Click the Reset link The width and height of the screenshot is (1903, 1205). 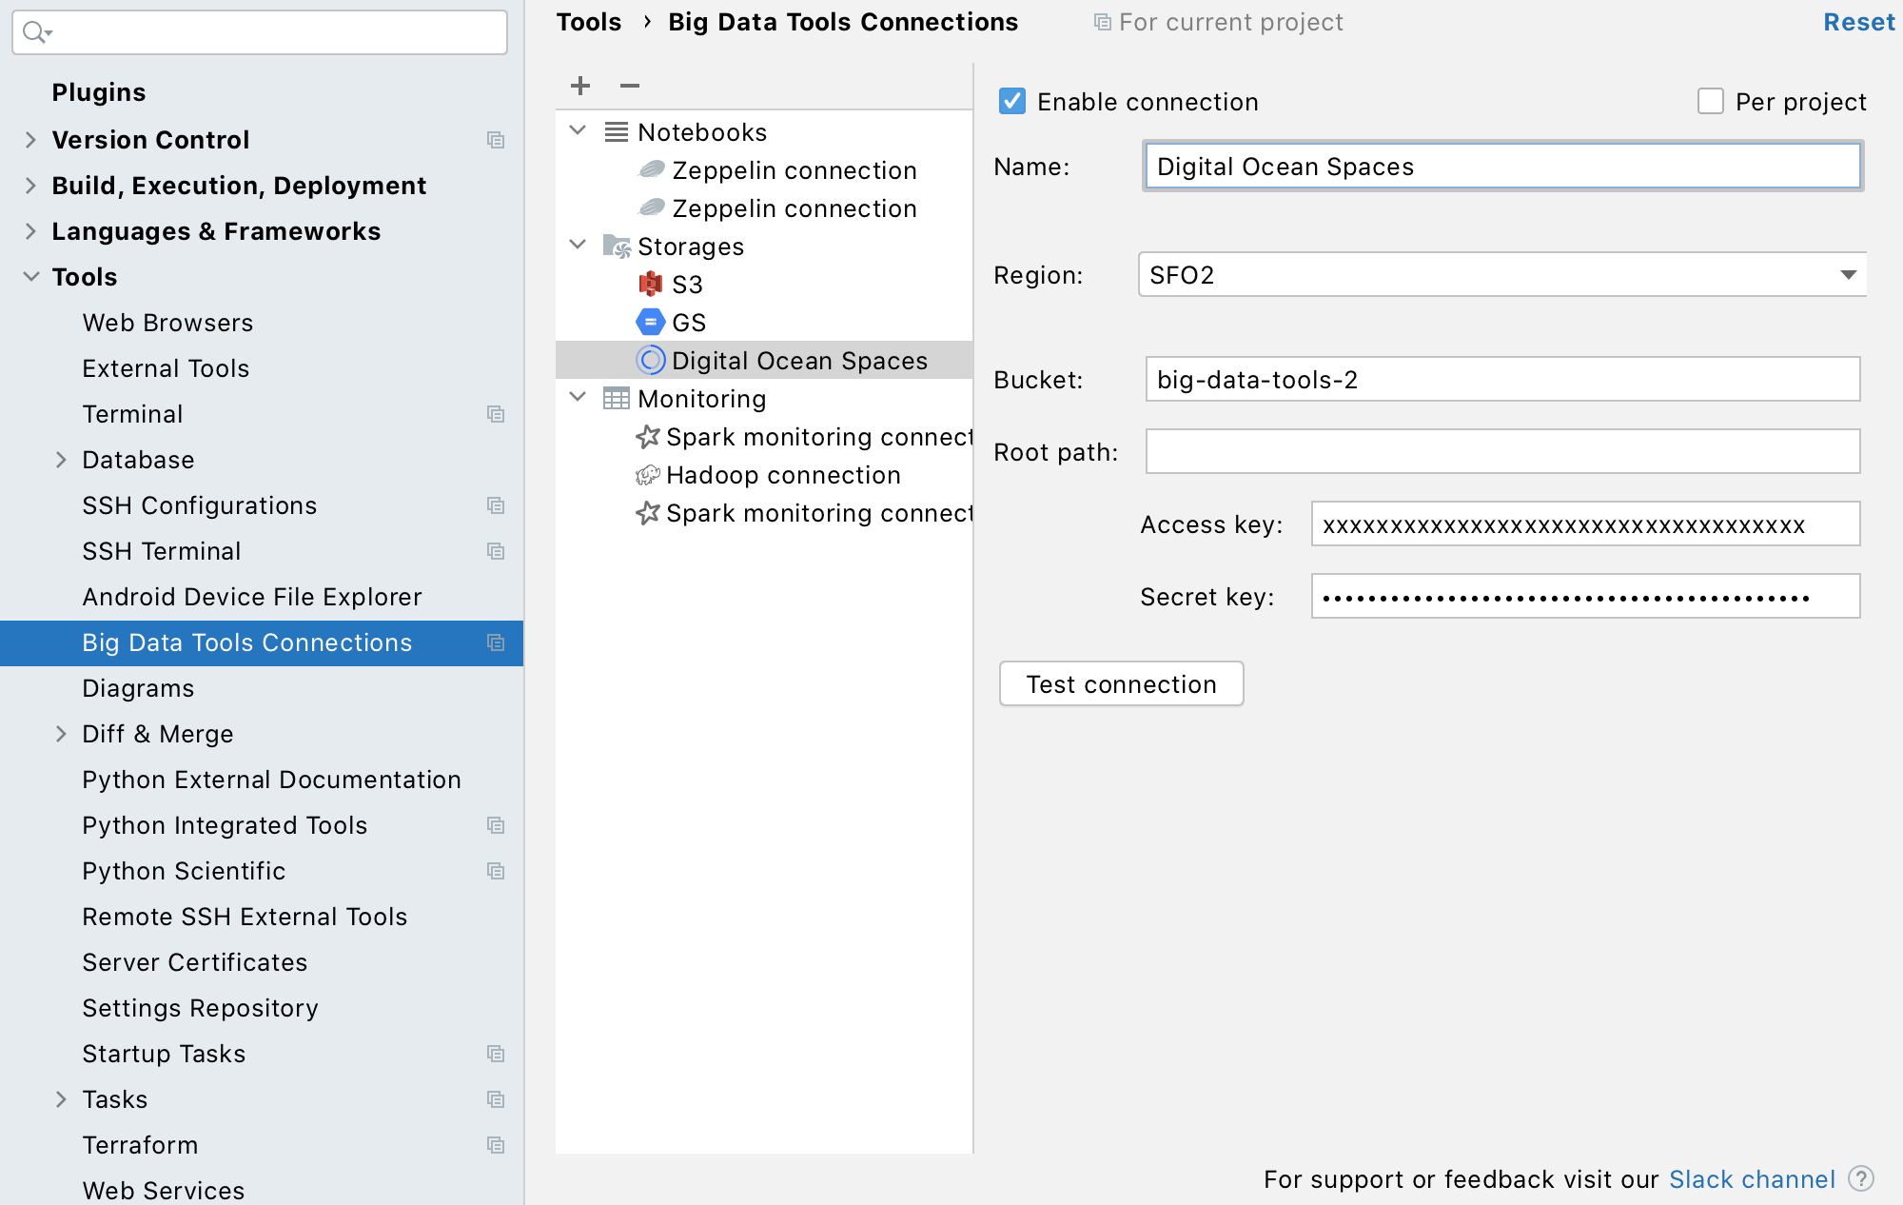click(x=1858, y=22)
